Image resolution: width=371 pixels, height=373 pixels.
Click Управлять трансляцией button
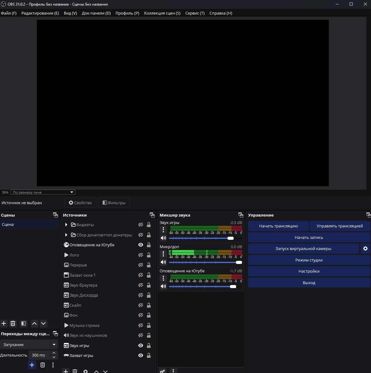pyautogui.click(x=340, y=226)
